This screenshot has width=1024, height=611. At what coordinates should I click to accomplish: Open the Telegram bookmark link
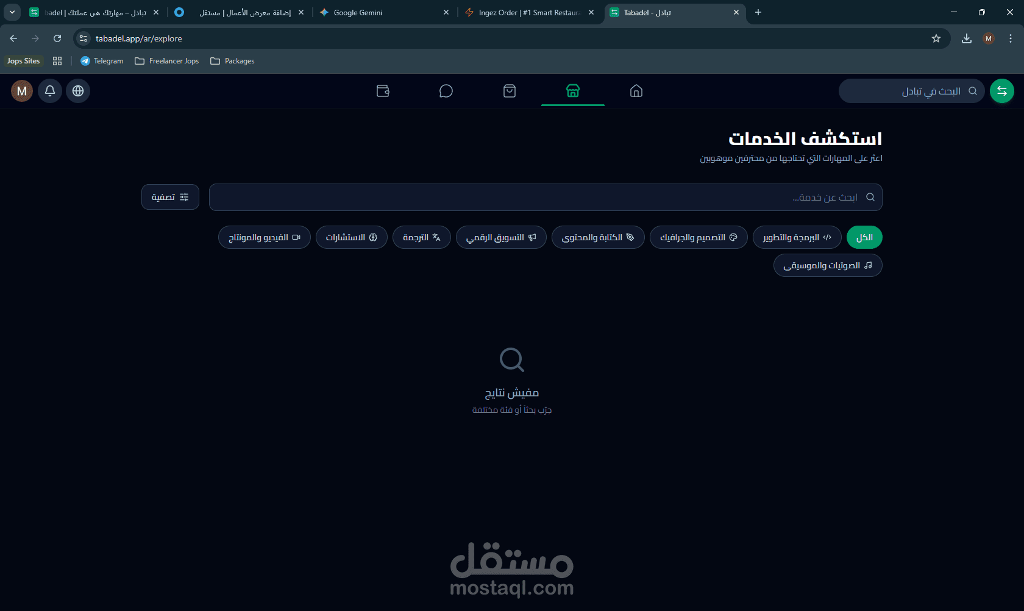102,61
